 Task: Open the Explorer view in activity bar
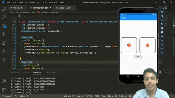4,9
